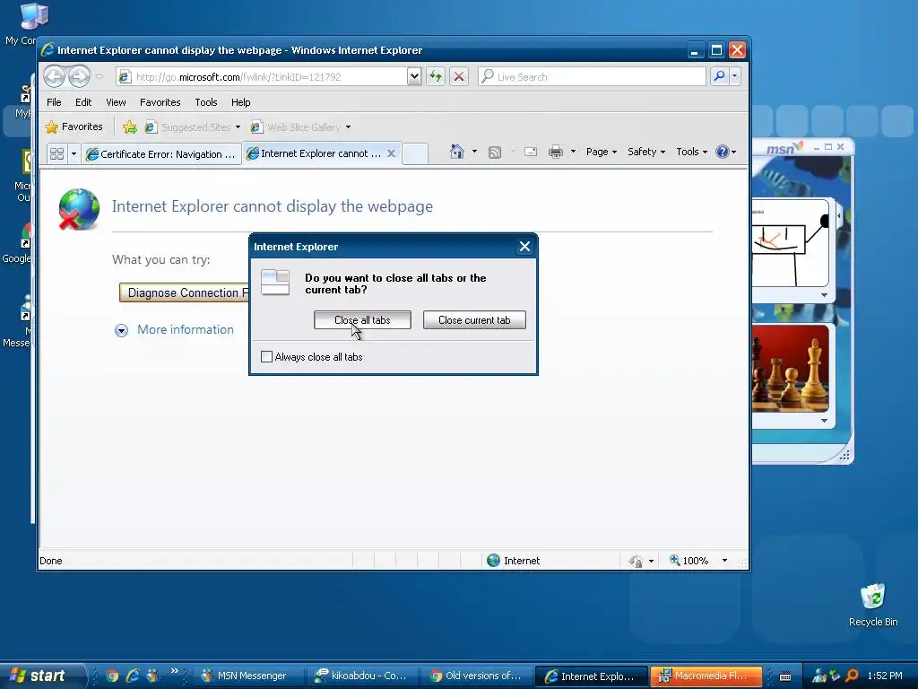Click the Close current tab button
Screen dimensions: 918x689
[x=474, y=320]
